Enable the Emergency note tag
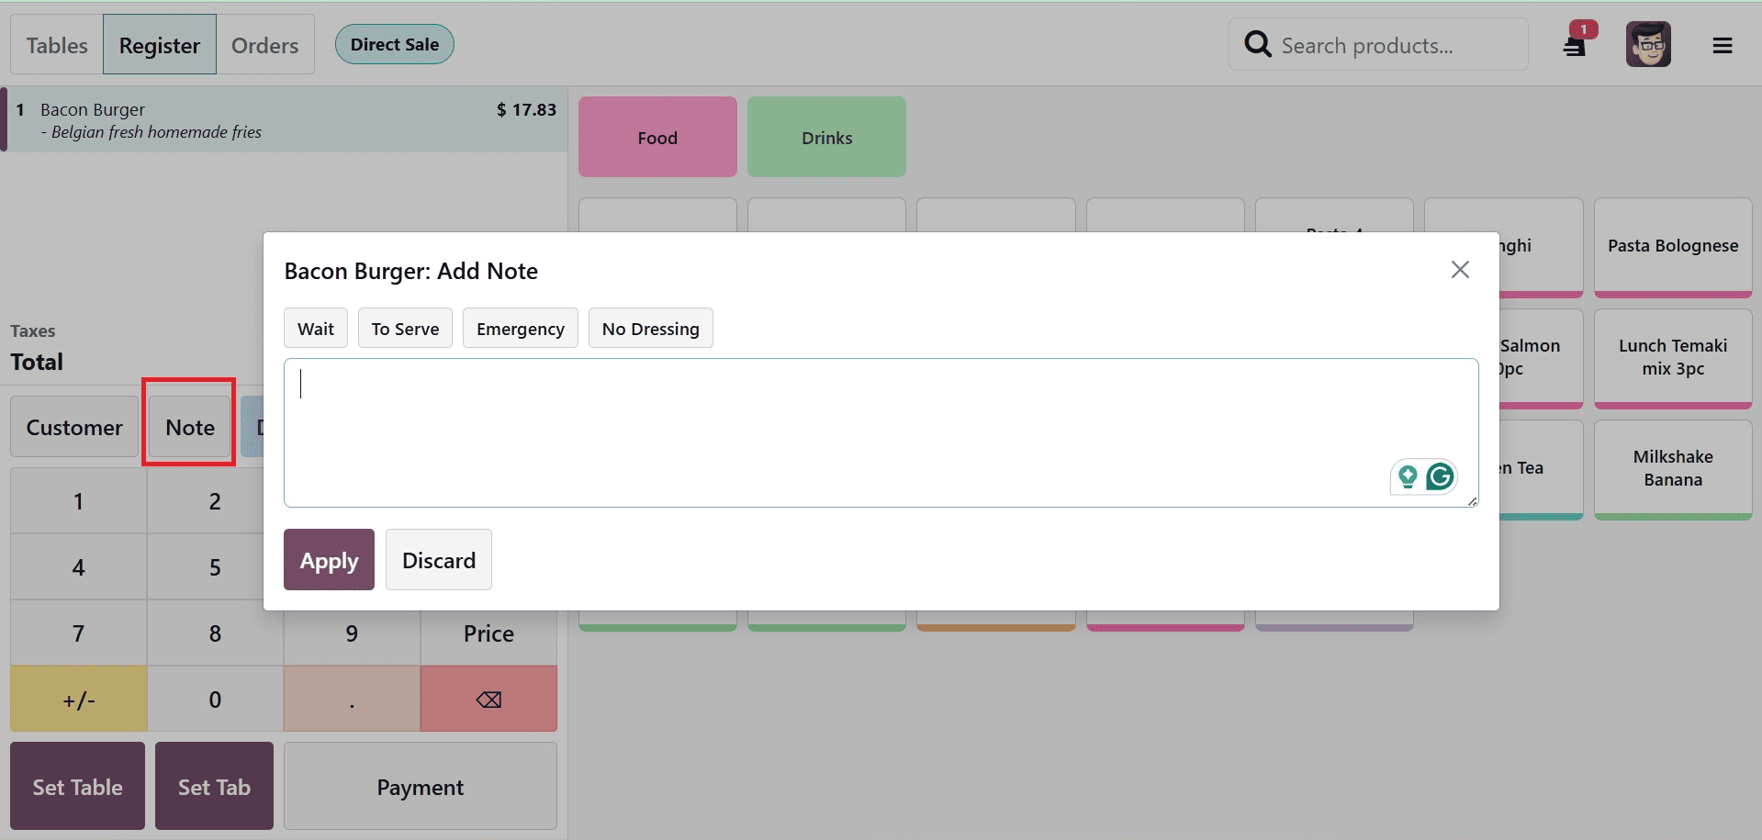This screenshot has width=1762, height=840. pyautogui.click(x=520, y=328)
